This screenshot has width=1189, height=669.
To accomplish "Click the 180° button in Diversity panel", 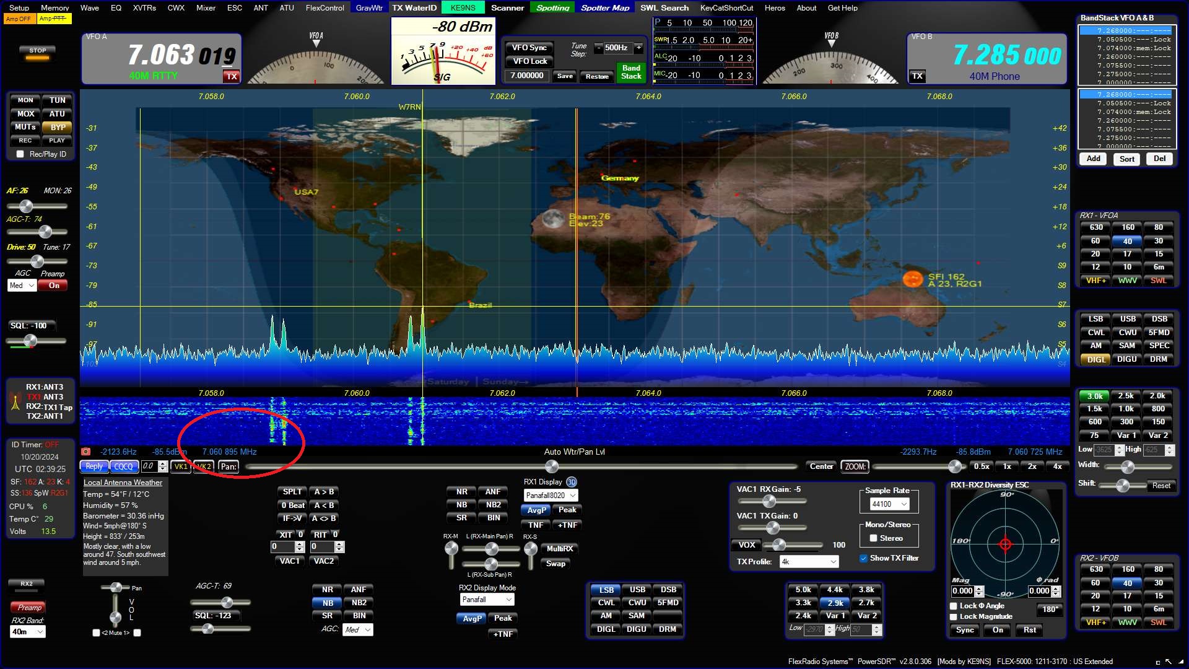I will (1050, 610).
